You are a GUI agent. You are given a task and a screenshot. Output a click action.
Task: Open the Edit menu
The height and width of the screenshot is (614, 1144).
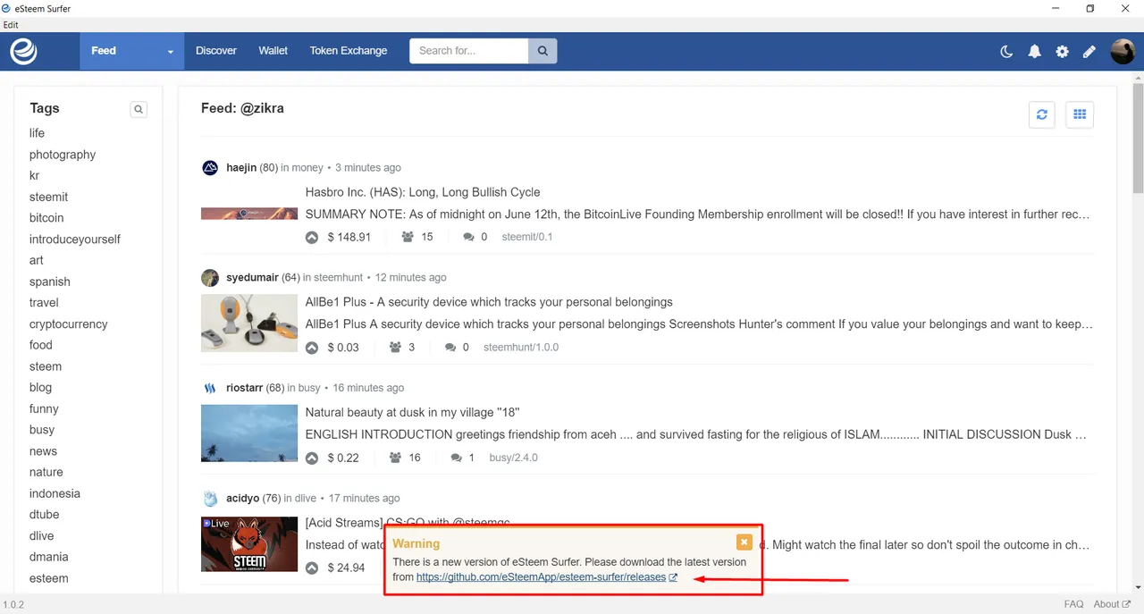[x=11, y=25]
